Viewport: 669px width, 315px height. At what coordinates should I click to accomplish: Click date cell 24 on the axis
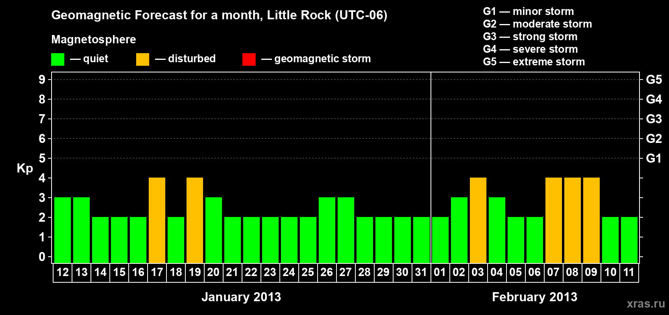289,272
